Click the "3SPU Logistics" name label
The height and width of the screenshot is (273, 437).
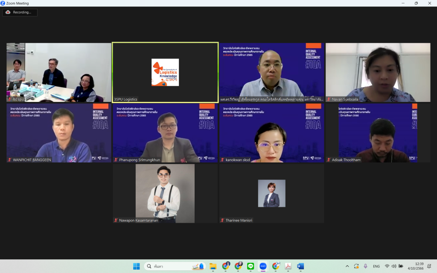[126, 99]
